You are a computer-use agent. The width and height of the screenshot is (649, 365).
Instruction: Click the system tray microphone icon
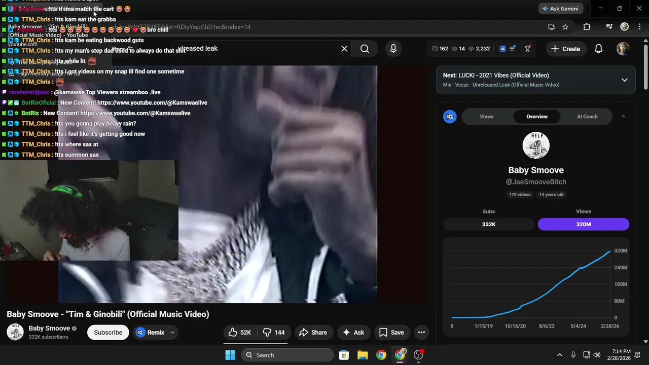[x=573, y=355]
